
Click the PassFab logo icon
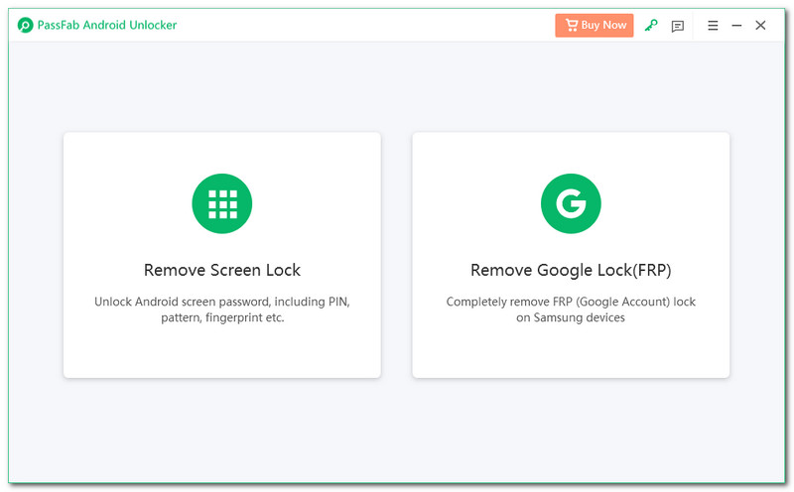(x=25, y=25)
